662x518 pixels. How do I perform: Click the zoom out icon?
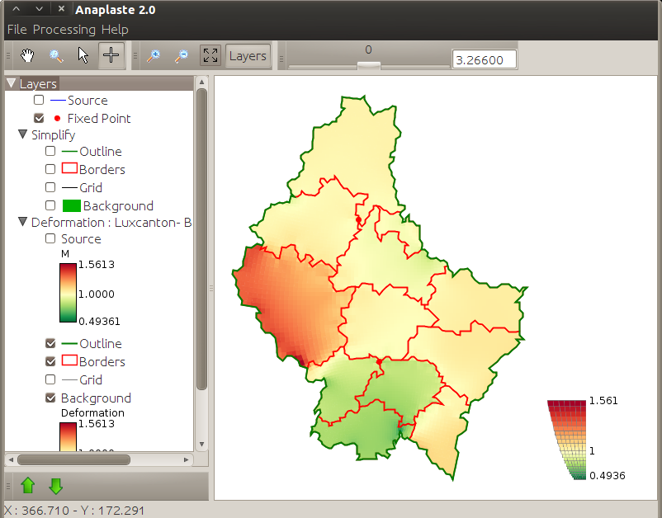[x=182, y=56]
